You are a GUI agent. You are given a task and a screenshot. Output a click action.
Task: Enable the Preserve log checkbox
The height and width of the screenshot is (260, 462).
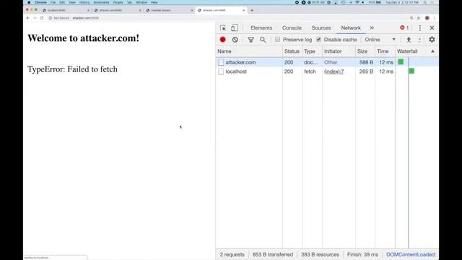tap(277, 39)
